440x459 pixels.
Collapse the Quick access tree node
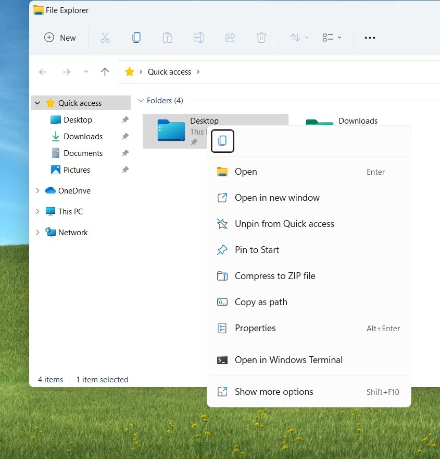coord(37,103)
